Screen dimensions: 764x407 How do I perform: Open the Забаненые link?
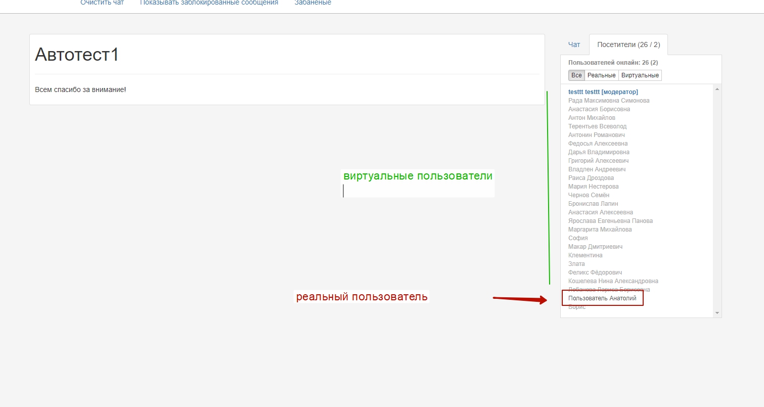[312, 3]
